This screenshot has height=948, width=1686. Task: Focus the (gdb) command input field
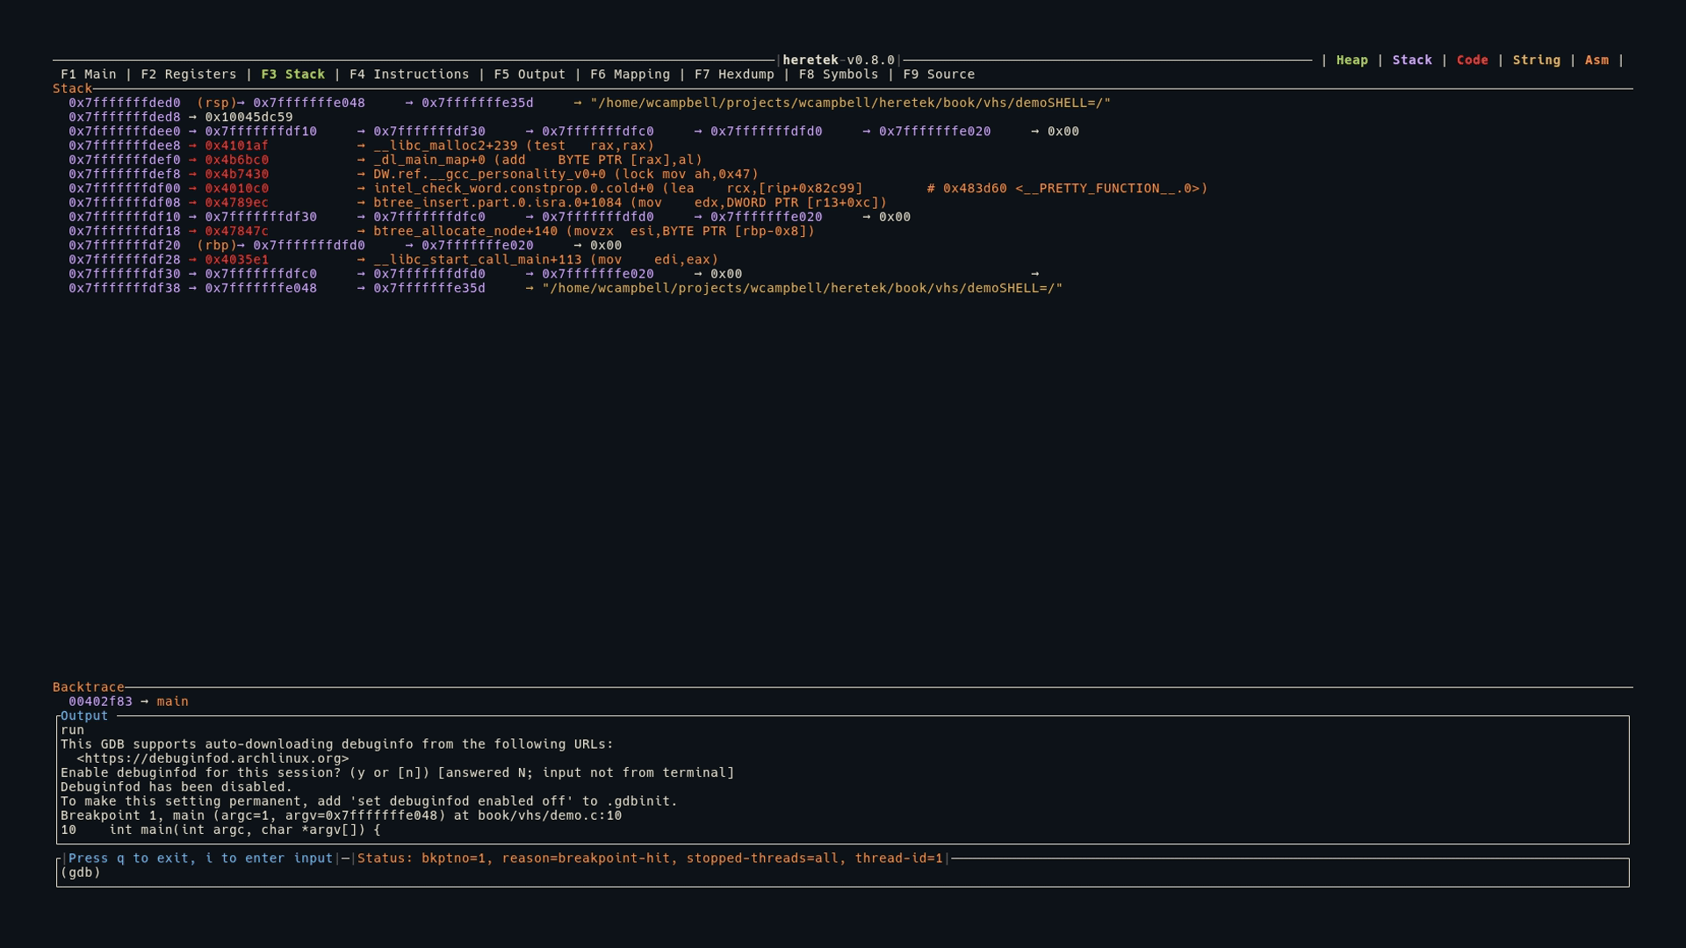coord(843,873)
